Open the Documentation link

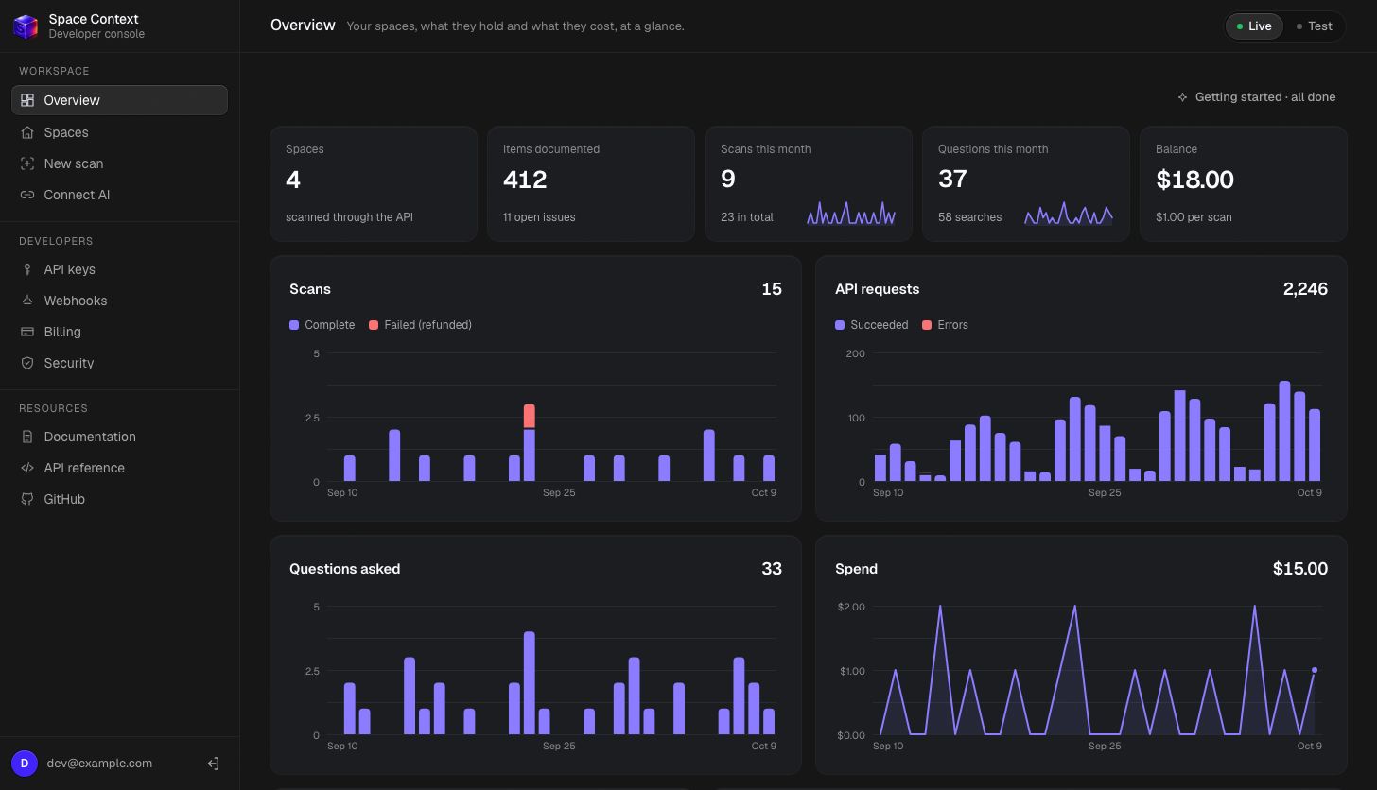pos(119,437)
